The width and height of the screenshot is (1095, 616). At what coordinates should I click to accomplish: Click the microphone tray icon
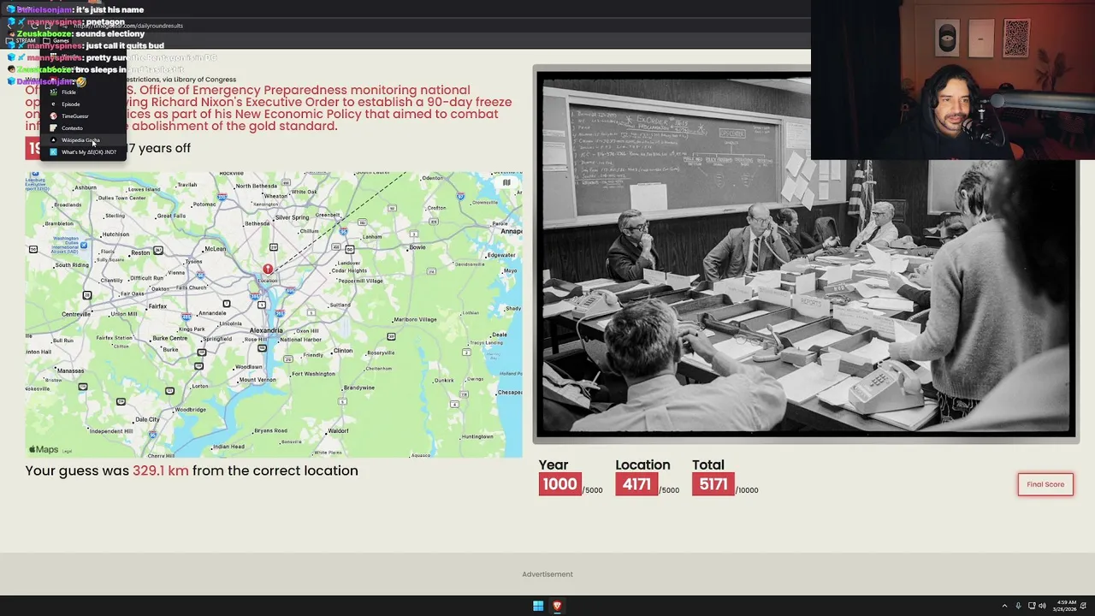[x=1018, y=606]
